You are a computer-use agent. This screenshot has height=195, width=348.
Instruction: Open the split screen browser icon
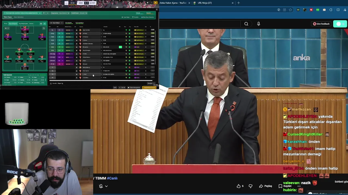338,10
